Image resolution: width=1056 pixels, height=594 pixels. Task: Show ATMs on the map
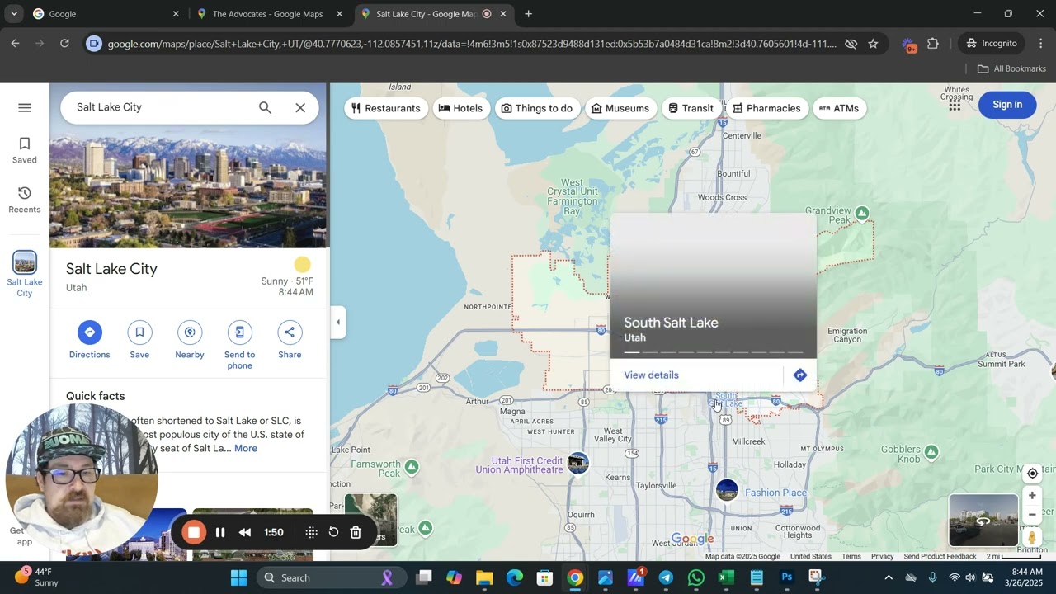point(839,108)
